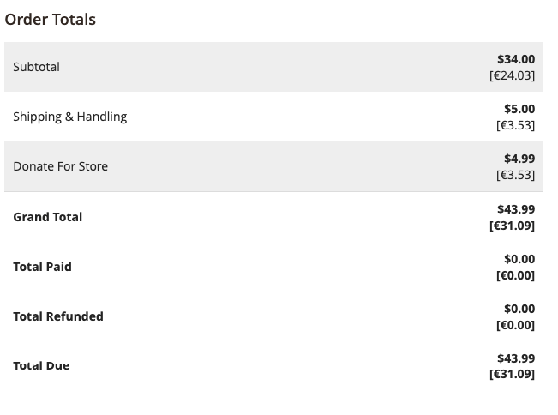
Task: Select the Grand Total label
Action: point(48,217)
